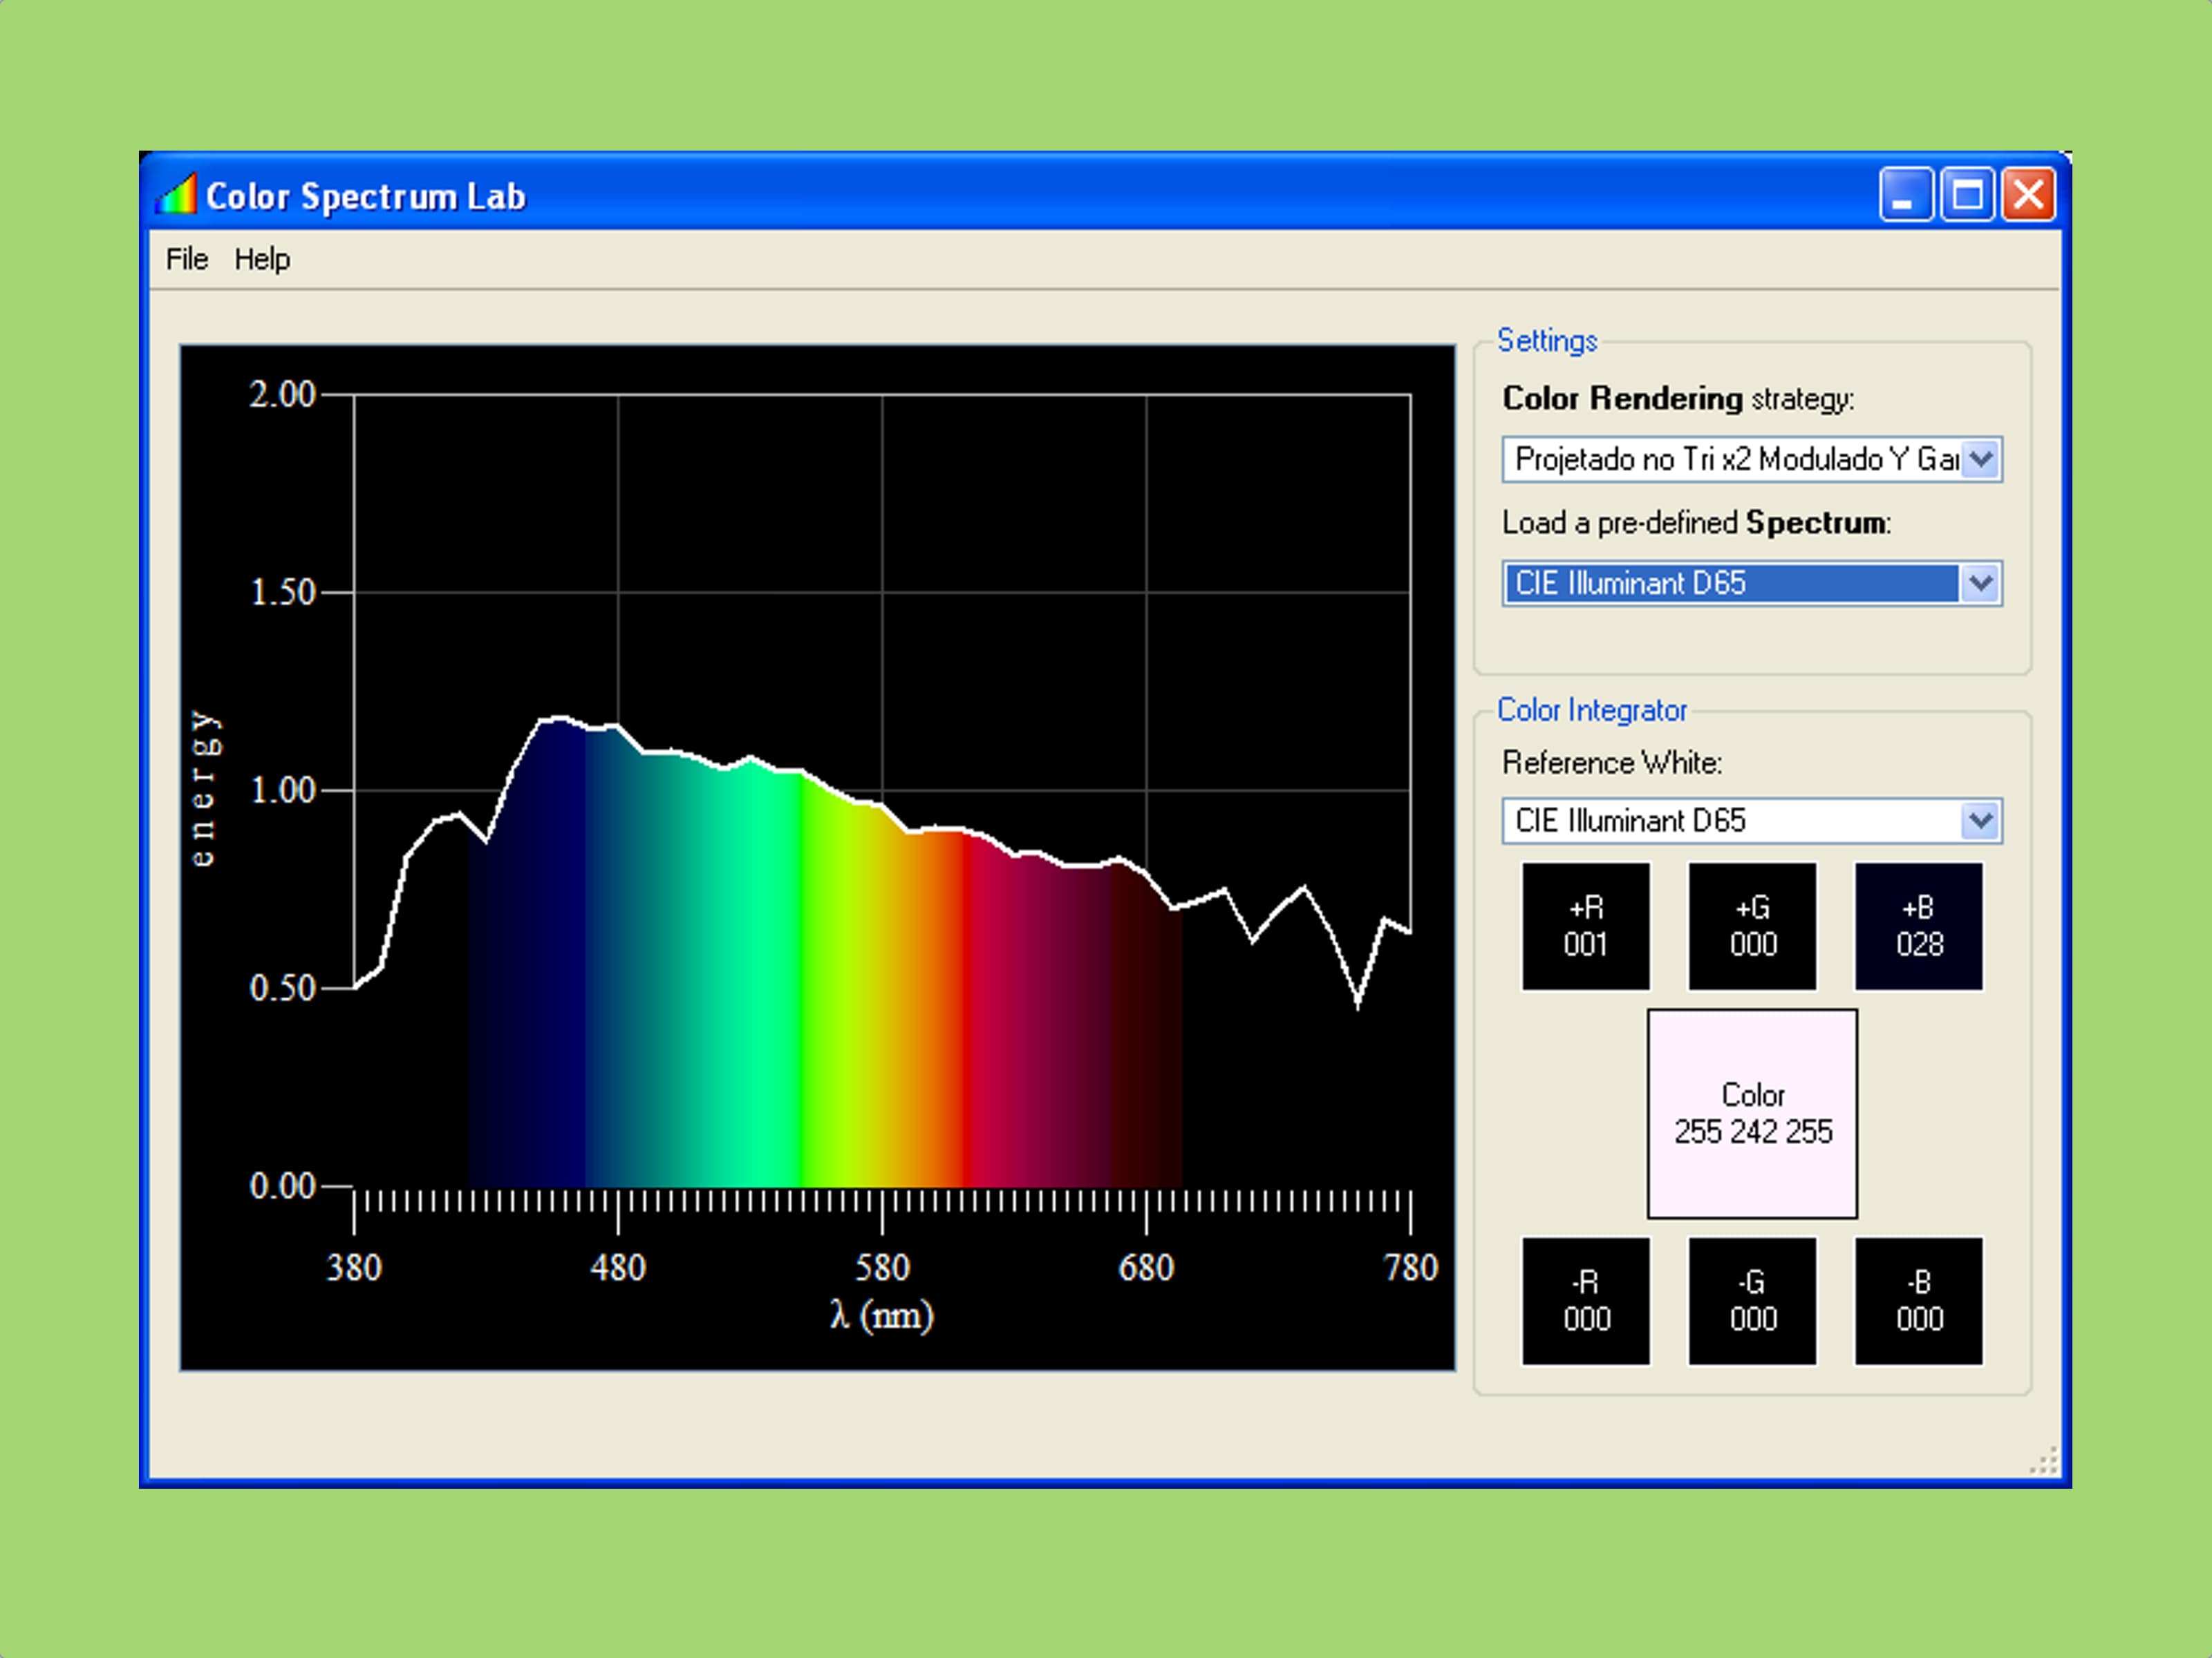The image size is (2212, 1658).
Task: Click the +B 028 button
Action: click(x=1918, y=926)
